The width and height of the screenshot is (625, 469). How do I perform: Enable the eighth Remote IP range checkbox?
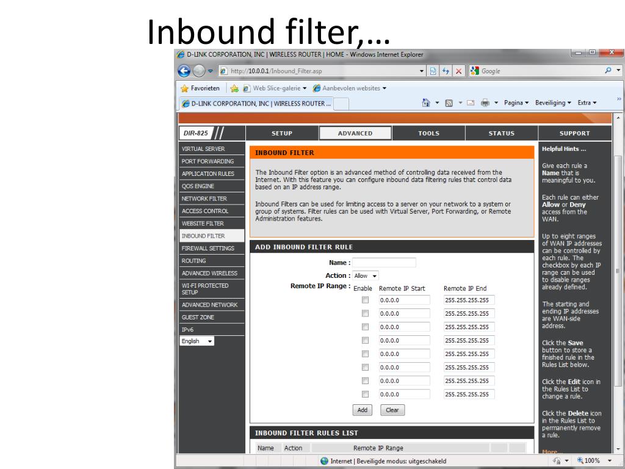365,394
